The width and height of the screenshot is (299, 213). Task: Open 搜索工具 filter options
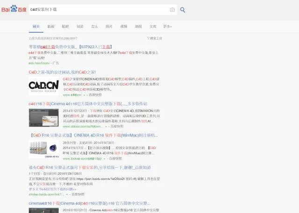pos(155,38)
